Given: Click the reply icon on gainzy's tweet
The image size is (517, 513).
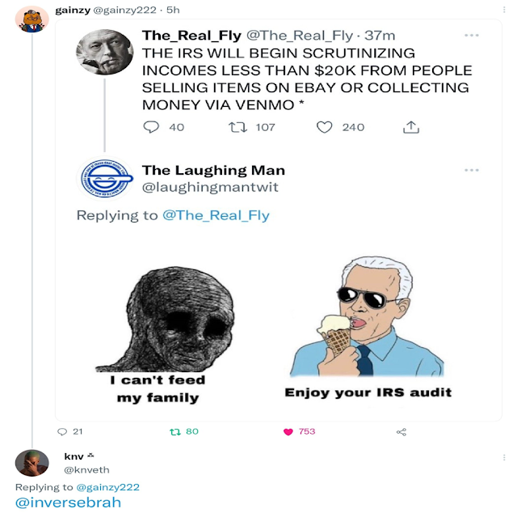Looking at the screenshot, I should pos(64,431).
